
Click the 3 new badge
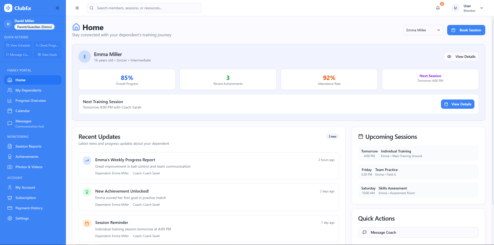(332, 137)
